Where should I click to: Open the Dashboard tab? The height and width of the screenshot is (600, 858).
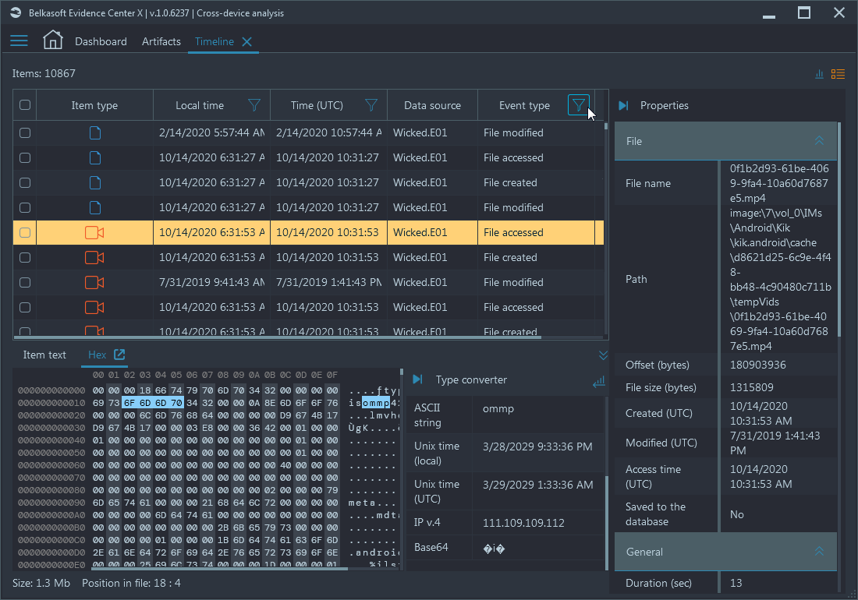click(x=101, y=41)
